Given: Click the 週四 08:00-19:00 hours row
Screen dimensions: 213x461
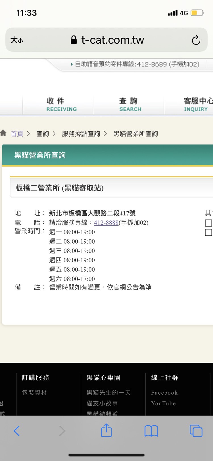Looking at the screenshot, I should (x=72, y=260).
